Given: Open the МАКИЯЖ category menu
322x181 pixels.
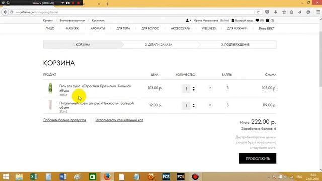Looking at the screenshot, I should tap(72, 28).
